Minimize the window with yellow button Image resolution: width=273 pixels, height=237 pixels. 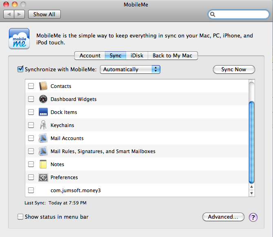tap(15, 4)
